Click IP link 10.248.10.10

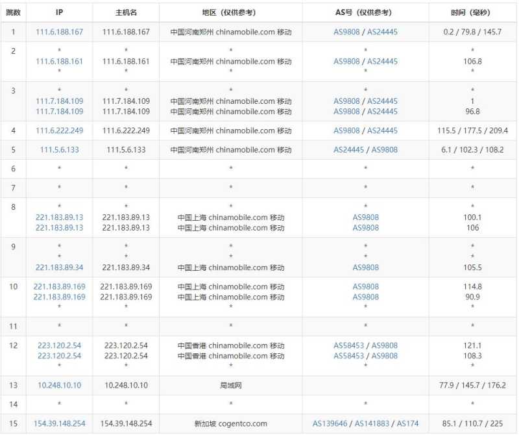pyautogui.click(x=59, y=385)
